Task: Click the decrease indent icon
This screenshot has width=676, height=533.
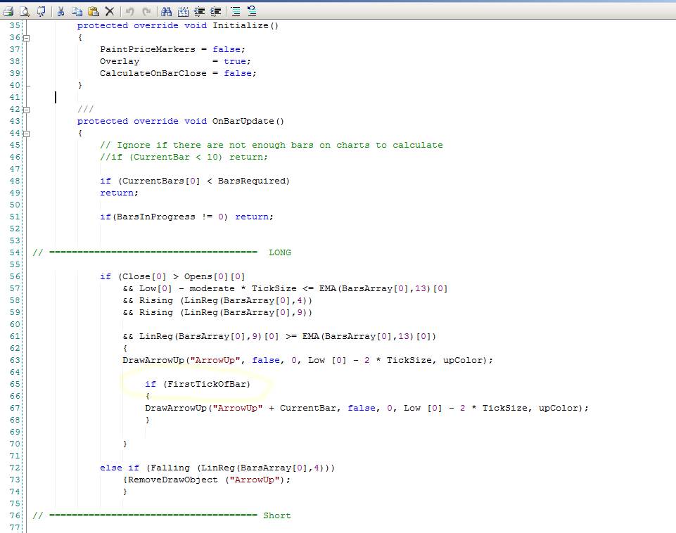Action: 199,12
